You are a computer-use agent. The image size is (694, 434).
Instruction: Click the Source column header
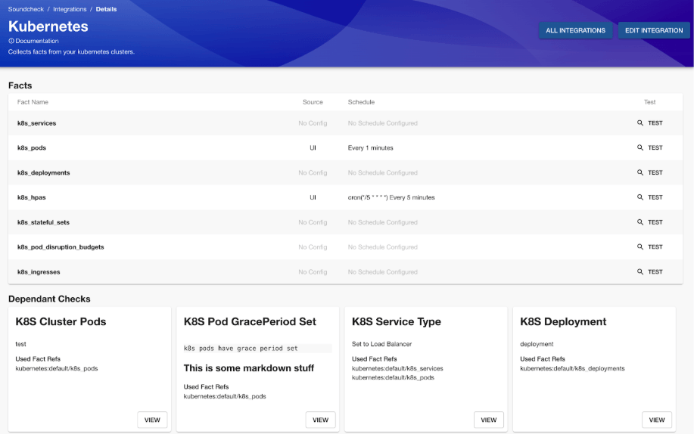tap(313, 102)
